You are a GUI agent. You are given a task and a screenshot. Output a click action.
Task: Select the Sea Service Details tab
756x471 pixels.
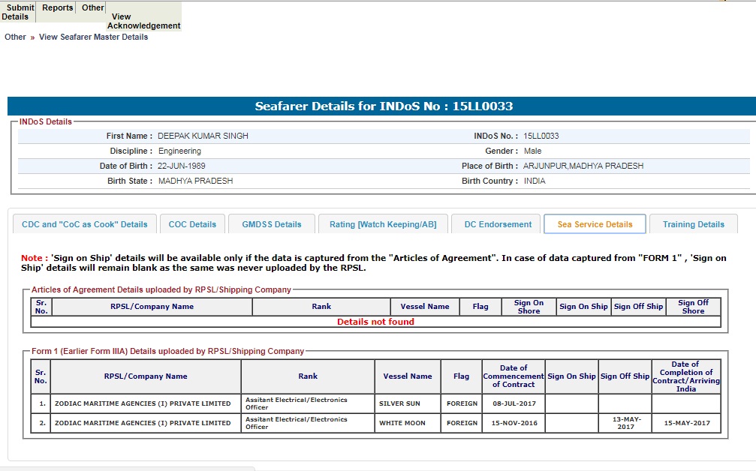coord(595,224)
